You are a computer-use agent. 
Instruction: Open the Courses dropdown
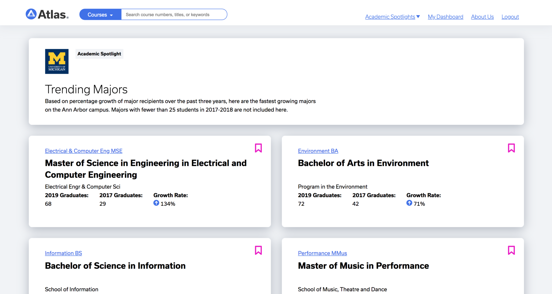click(x=100, y=14)
